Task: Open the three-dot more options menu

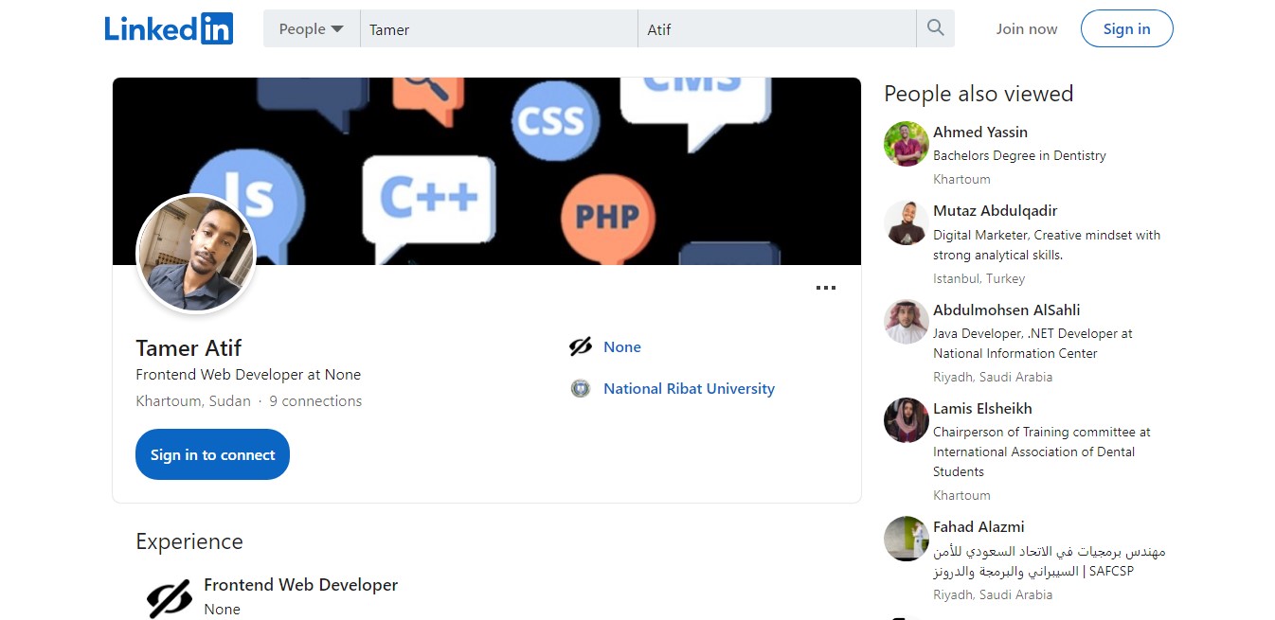Action: 826,288
